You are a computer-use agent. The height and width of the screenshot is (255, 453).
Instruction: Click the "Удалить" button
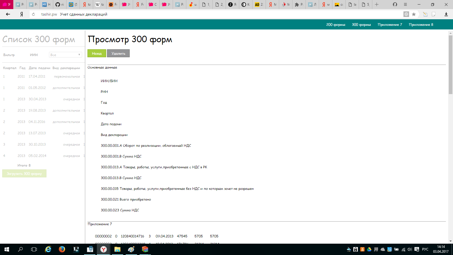[x=118, y=53]
